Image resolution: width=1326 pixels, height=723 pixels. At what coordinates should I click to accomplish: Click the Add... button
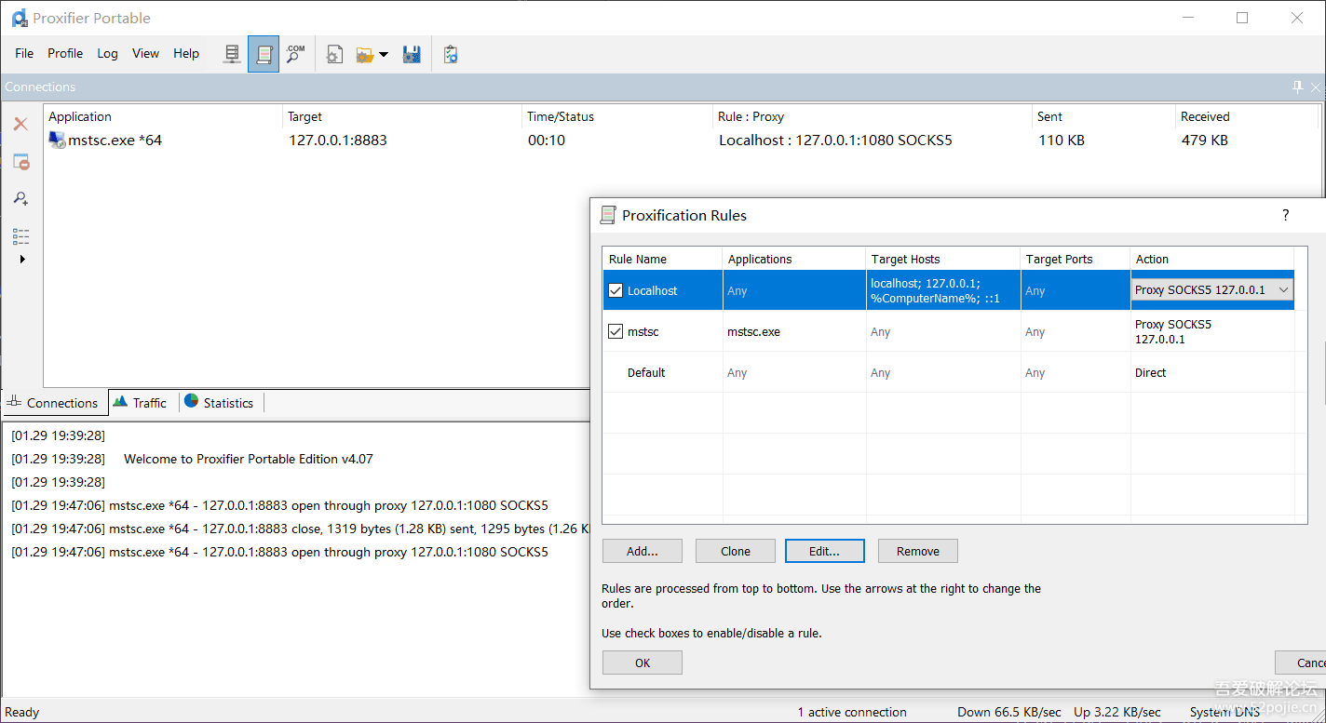643,551
